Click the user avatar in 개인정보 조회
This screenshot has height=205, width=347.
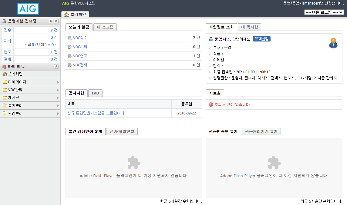point(333,43)
